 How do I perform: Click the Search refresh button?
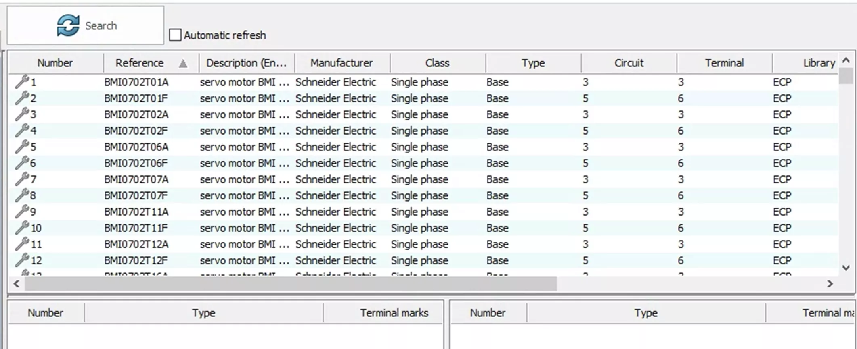pos(86,25)
